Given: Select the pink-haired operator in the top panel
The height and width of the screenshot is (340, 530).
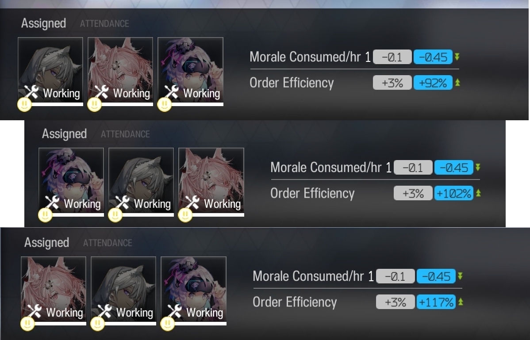Looking at the screenshot, I should (x=120, y=70).
